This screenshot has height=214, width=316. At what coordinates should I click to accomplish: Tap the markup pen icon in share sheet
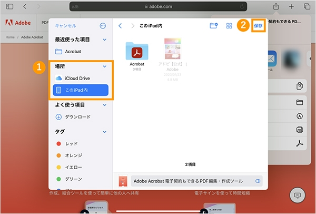(x=300, y=116)
